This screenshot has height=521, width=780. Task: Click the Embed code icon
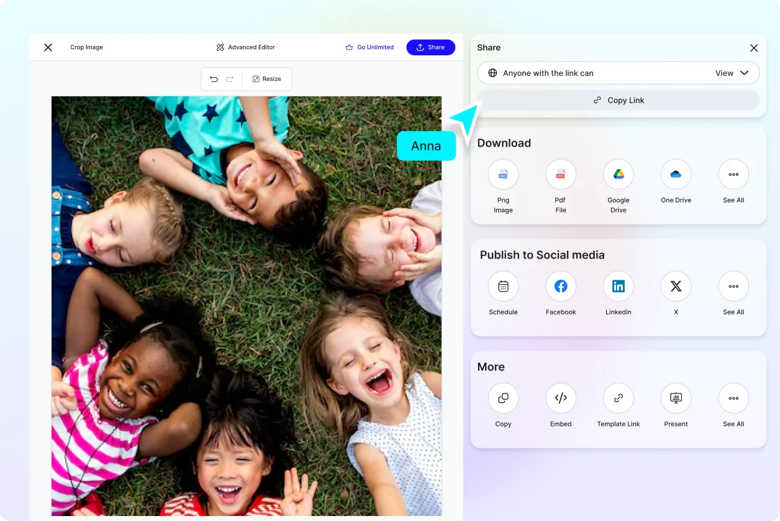click(x=561, y=399)
